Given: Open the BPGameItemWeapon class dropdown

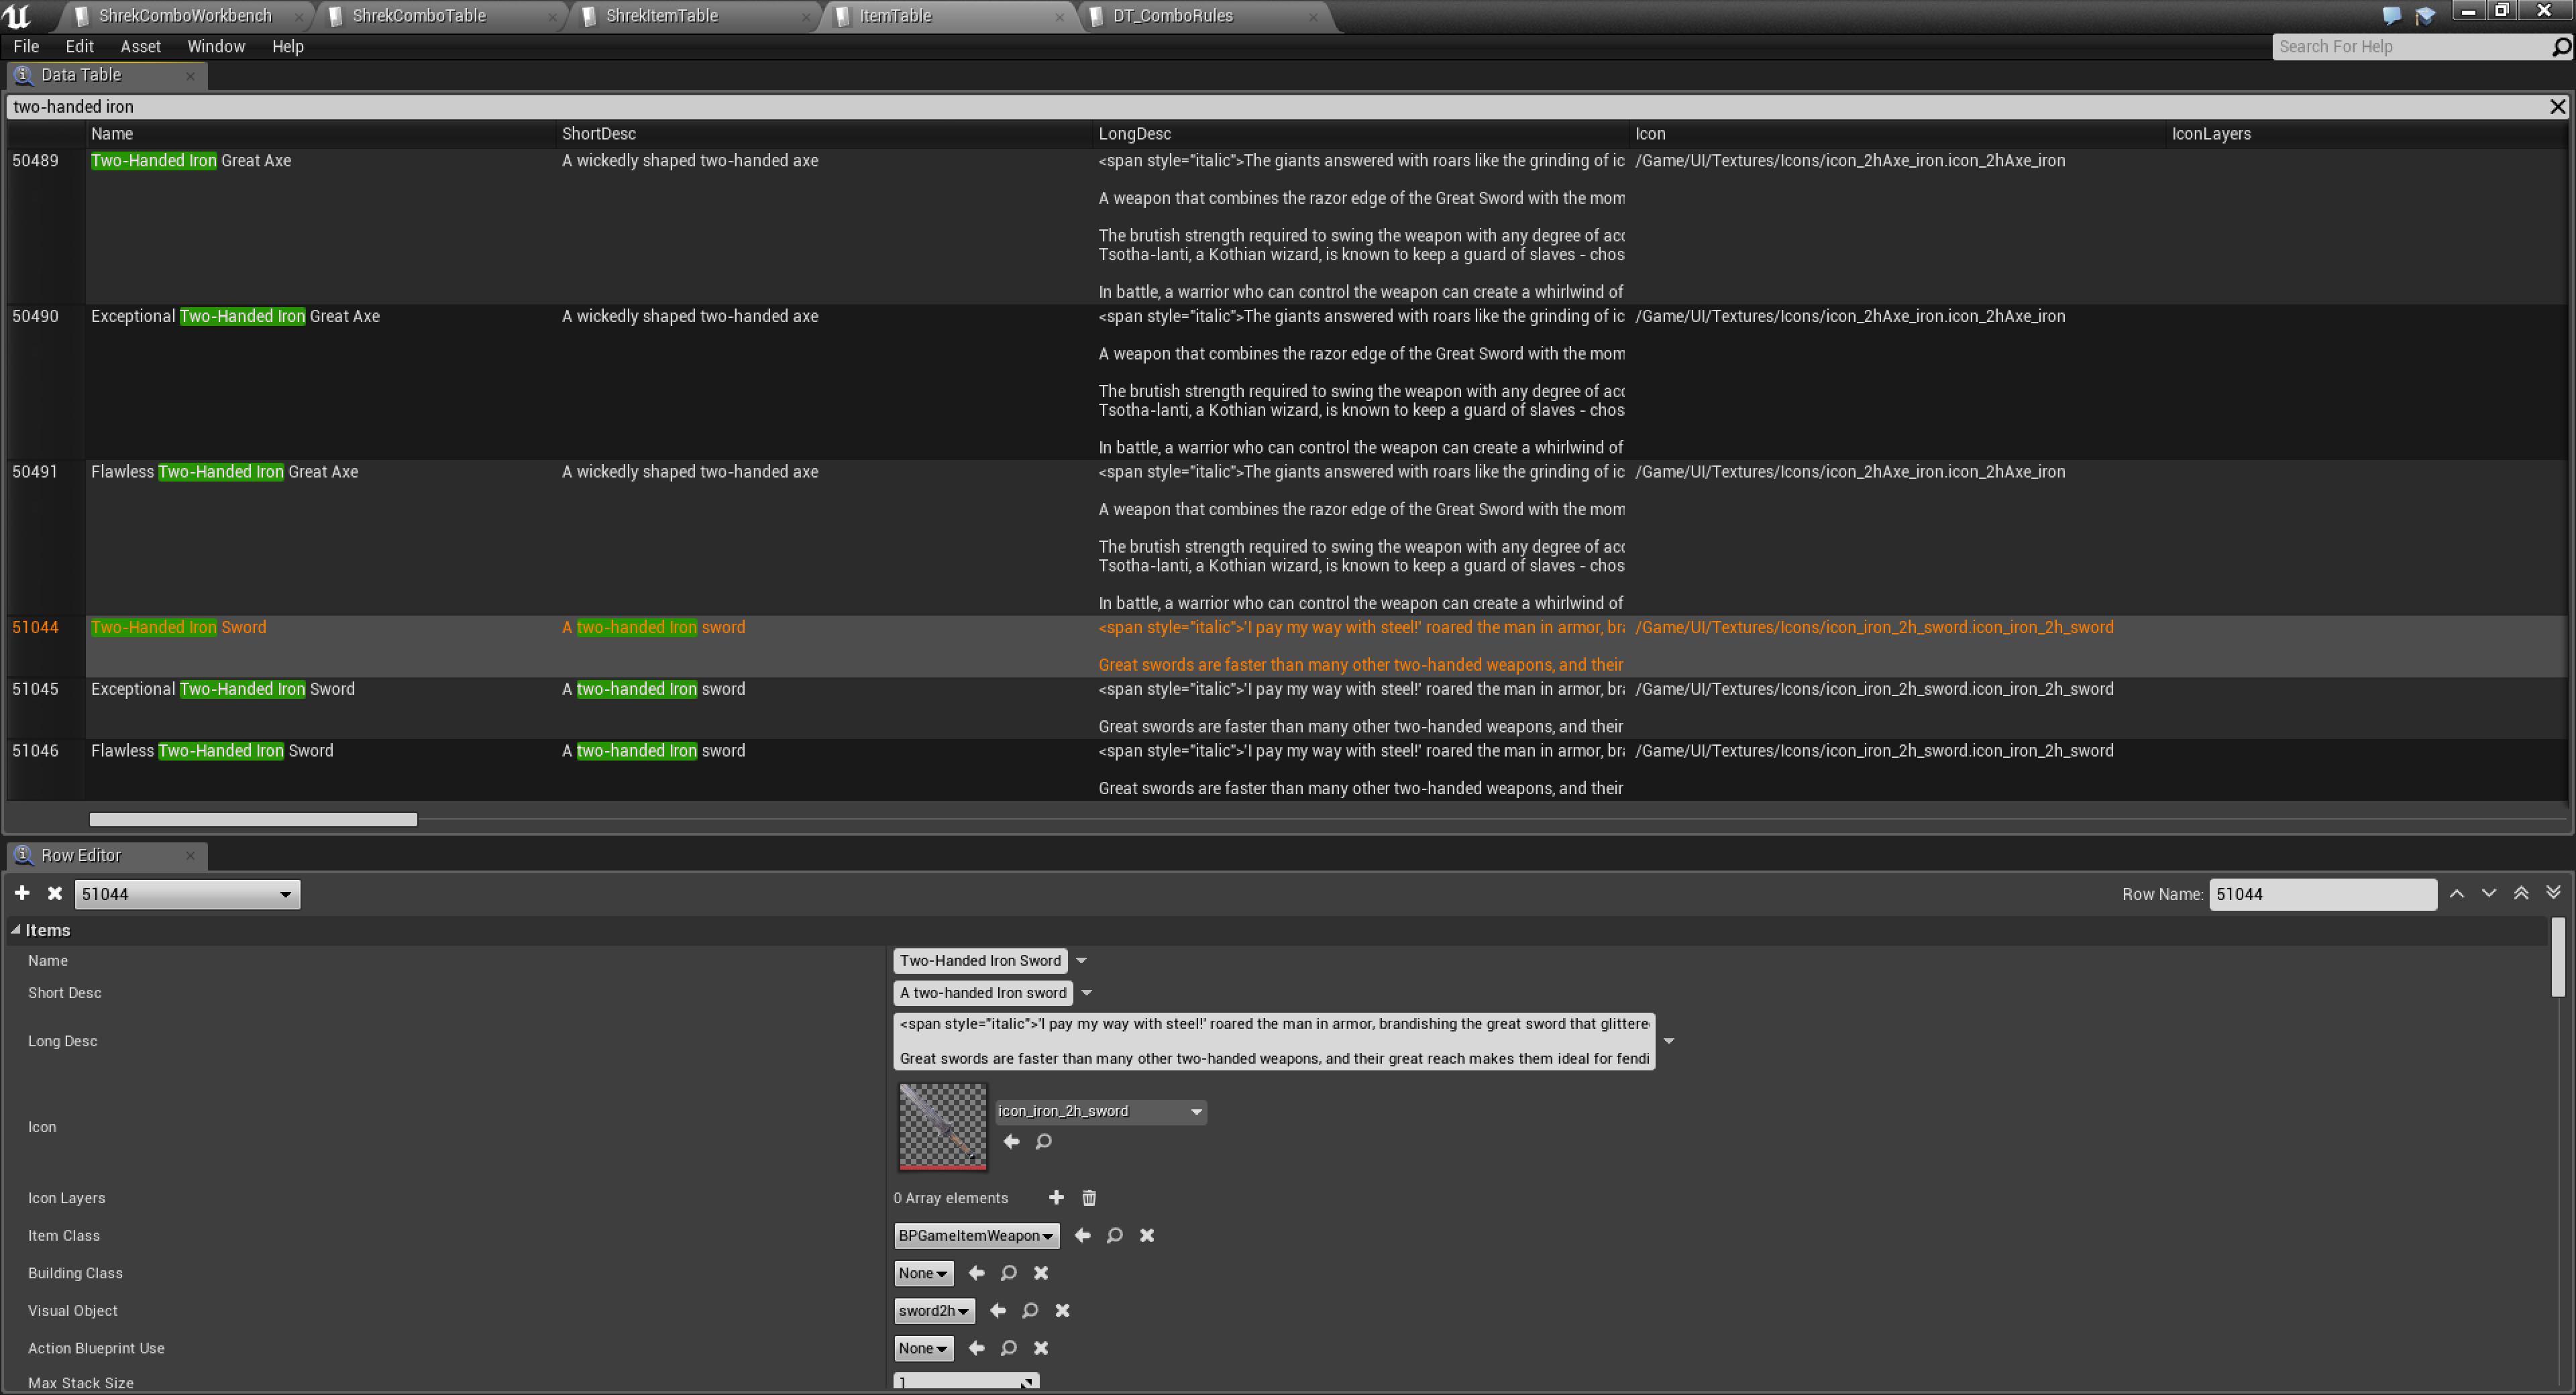Looking at the screenshot, I should click(x=975, y=1235).
